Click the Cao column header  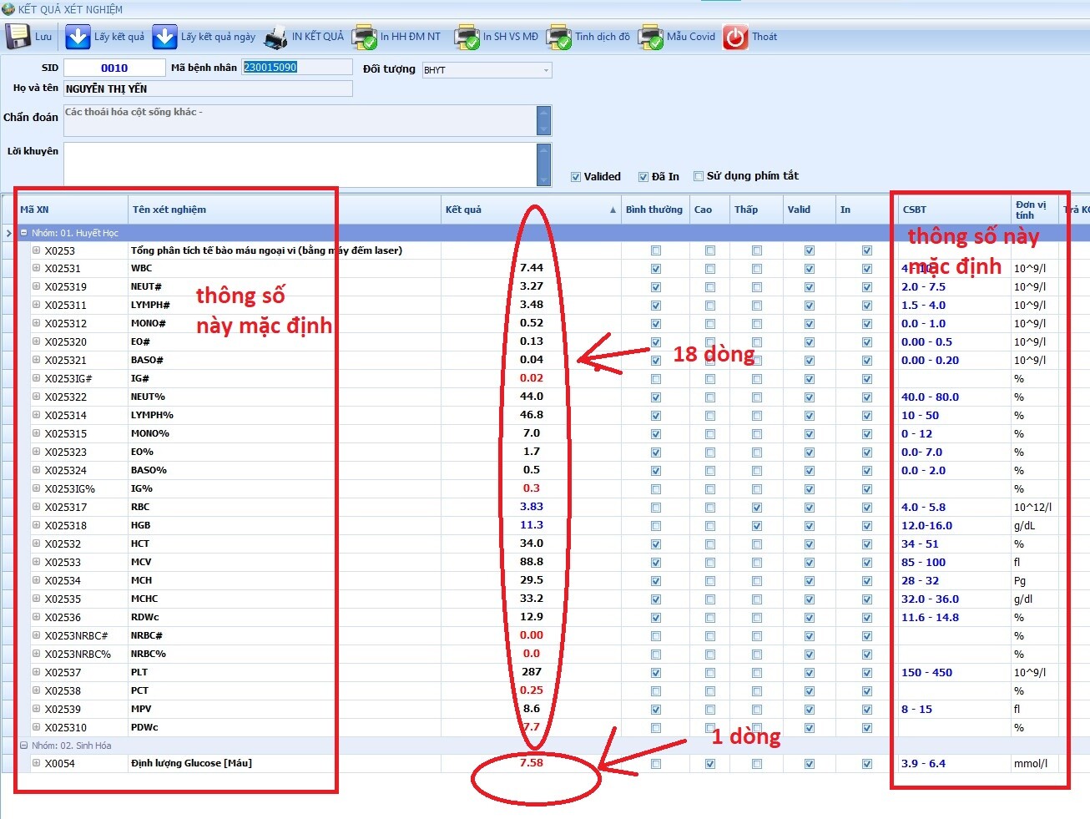(x=710, y=210)
